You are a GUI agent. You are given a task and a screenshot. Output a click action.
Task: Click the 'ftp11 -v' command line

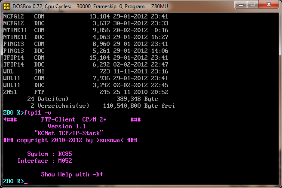point(38,112)
